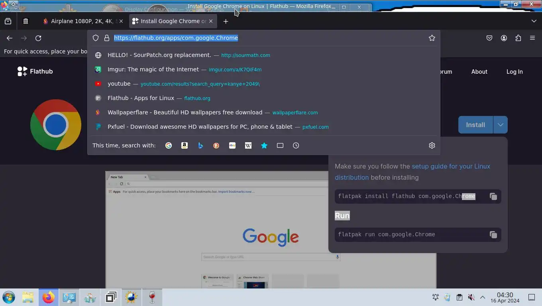The height and width of the screenshot is (306, 542).
Task: Click Log In on Flathub
Action: [x=515, y=72]
